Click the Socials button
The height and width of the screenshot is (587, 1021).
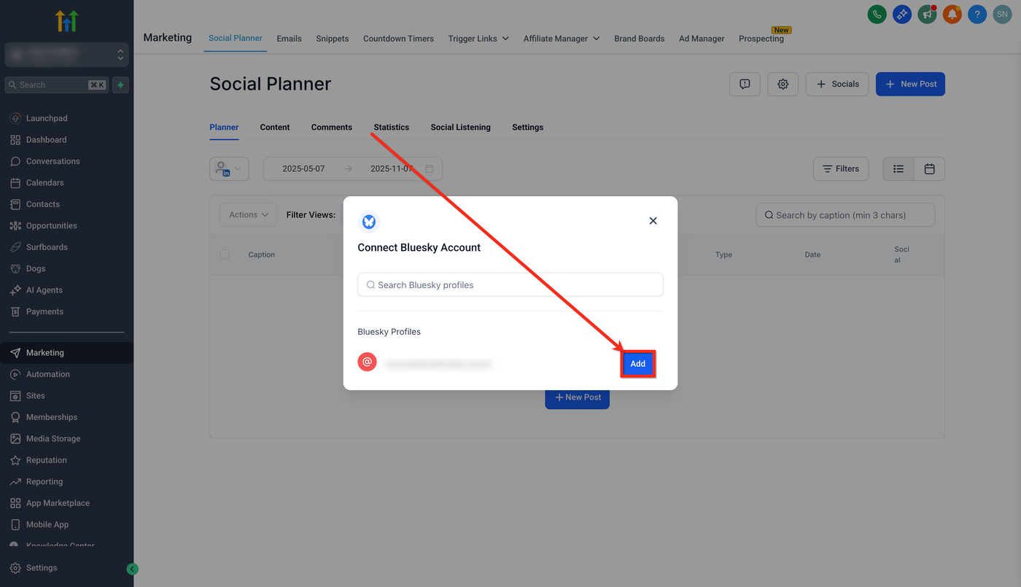coord(837,84)
